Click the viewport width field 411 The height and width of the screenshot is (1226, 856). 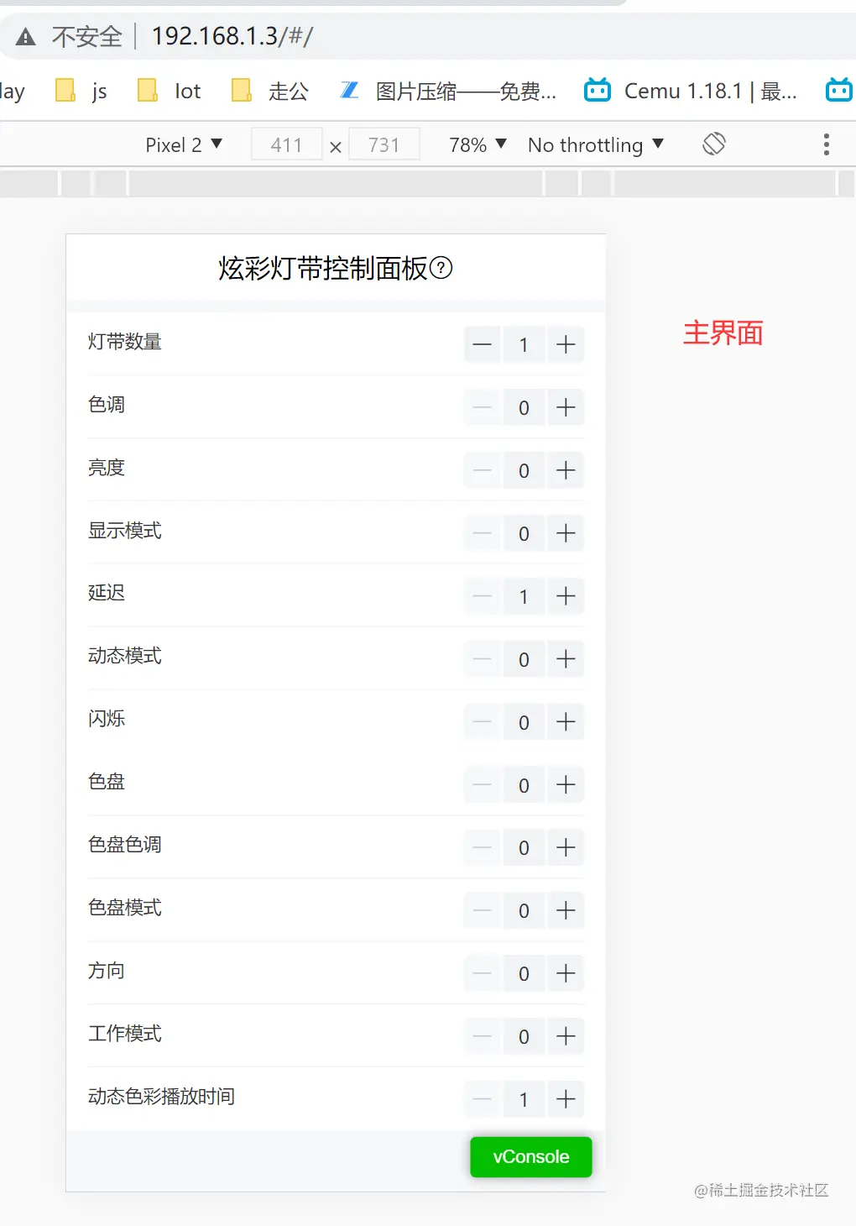tap(287, 145)
